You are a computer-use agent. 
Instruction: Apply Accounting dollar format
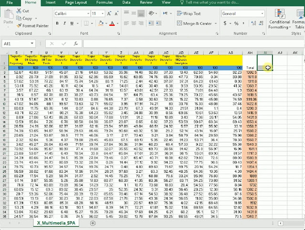click(x=225, y=23)
